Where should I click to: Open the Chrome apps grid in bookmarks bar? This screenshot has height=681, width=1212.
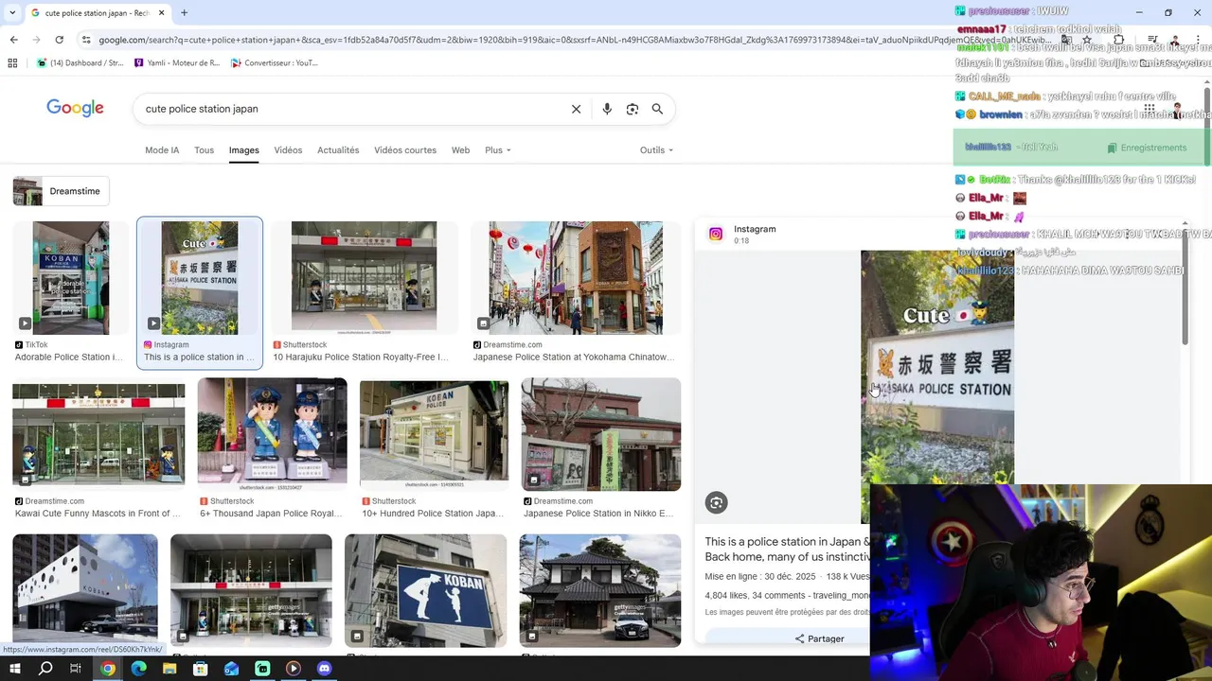pyautogui.click(x=12, y=63)
